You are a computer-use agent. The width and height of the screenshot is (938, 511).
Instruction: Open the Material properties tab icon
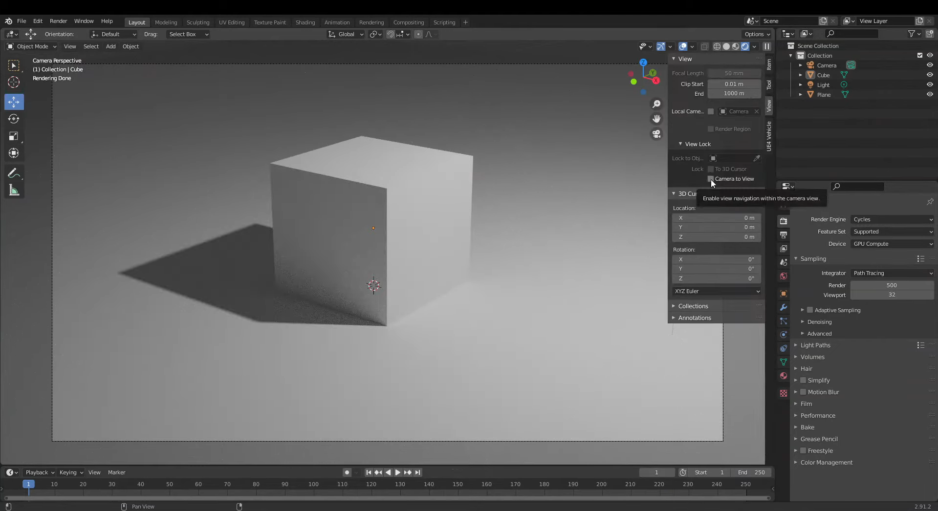[x=784, y=376]
